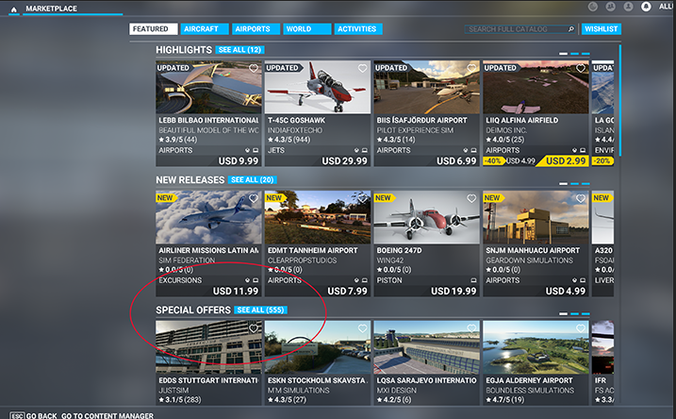Screen dimensions: 676x419
Task: Toggle wishlist heart on SNJM Manhuacu Airport
Action: (x=581, y=198)
